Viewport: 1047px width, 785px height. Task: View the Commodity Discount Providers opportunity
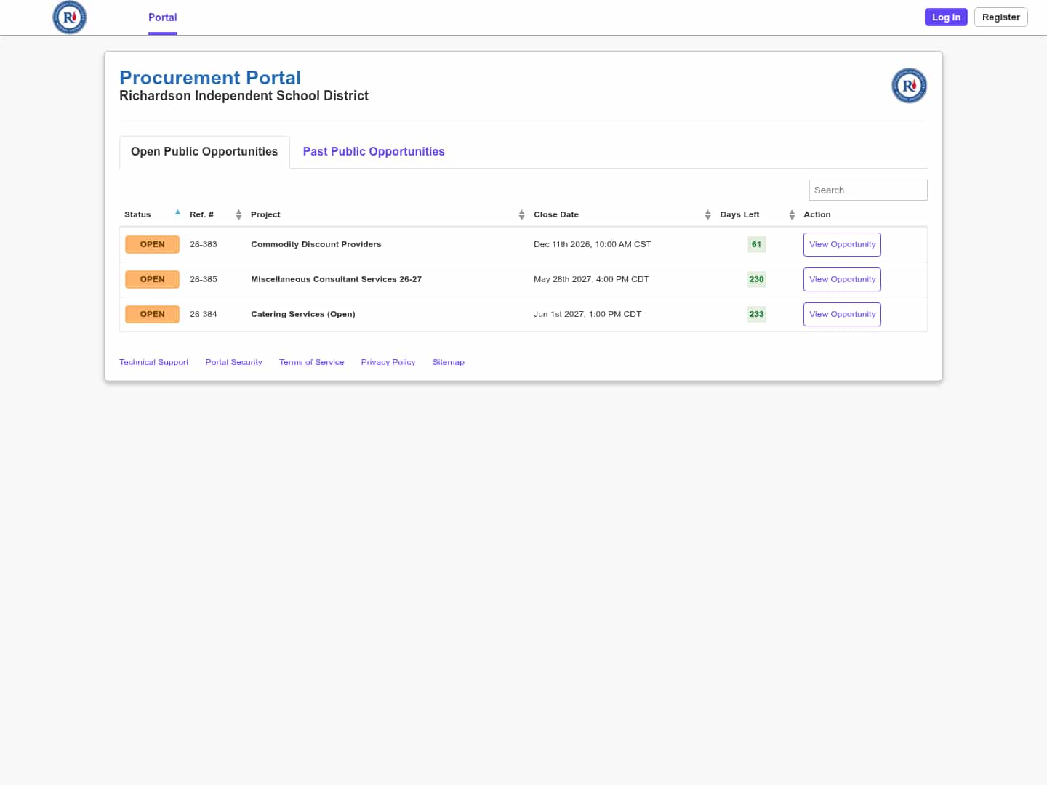[842, 245]
